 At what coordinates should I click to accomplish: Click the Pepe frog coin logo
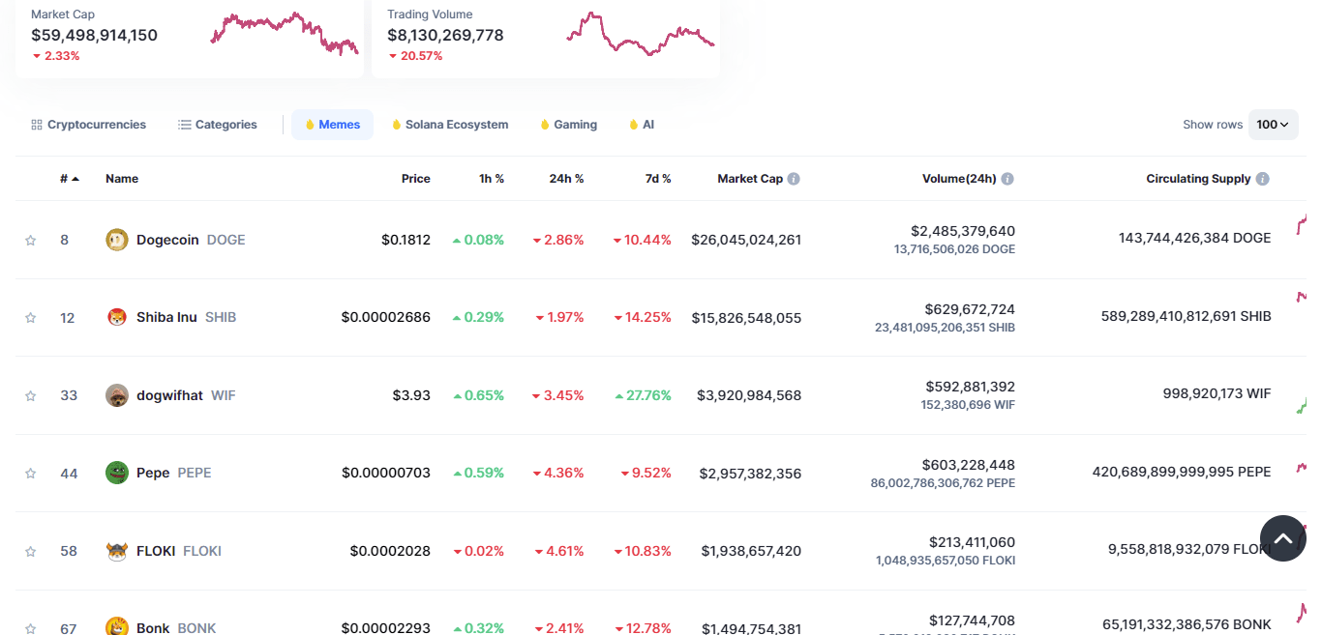click(116, 473)
